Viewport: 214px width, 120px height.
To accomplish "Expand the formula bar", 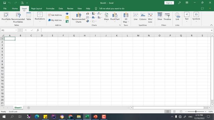I will [212, 30].
